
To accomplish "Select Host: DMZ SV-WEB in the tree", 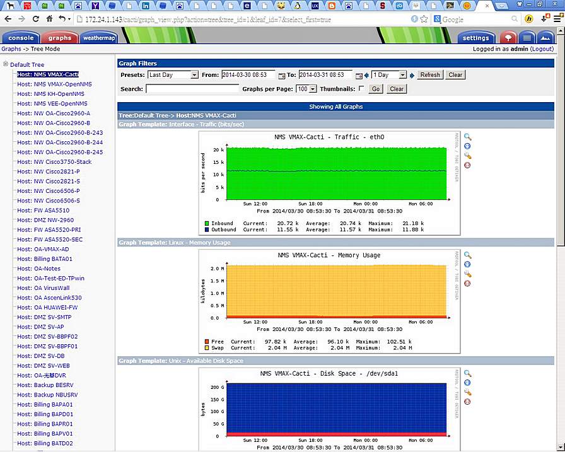I will [44, 366].
